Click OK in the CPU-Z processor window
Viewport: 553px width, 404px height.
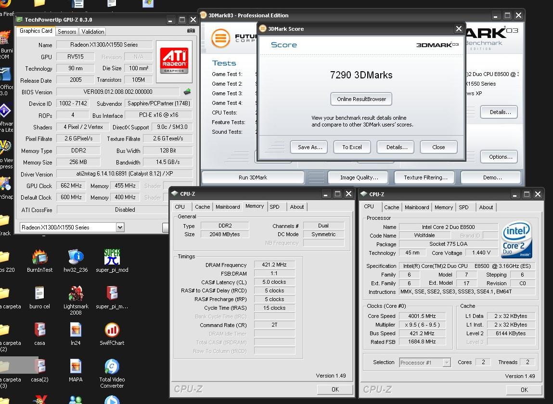pyautogui.click(x=524, y=390)
